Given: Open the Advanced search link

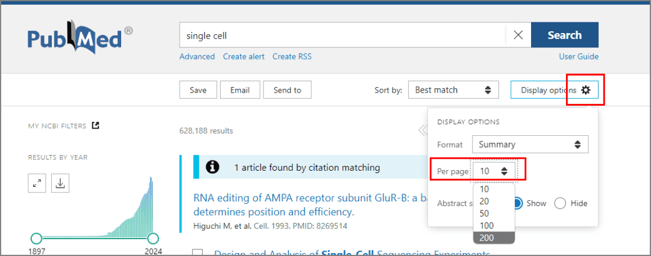Looking at the screenshot, I should [197, 56].
